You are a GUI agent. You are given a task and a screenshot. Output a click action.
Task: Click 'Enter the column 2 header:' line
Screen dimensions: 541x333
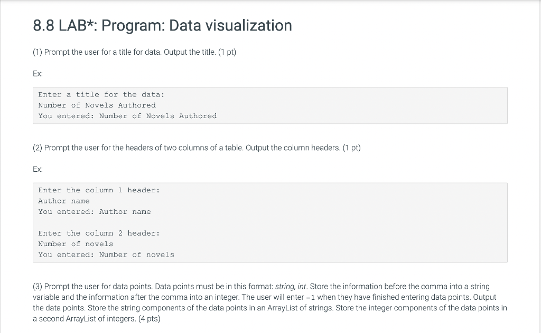coord(99,233)
